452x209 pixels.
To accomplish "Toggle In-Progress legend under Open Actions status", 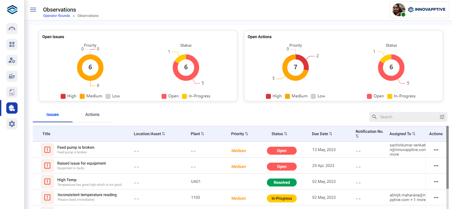I will [402, 96].
